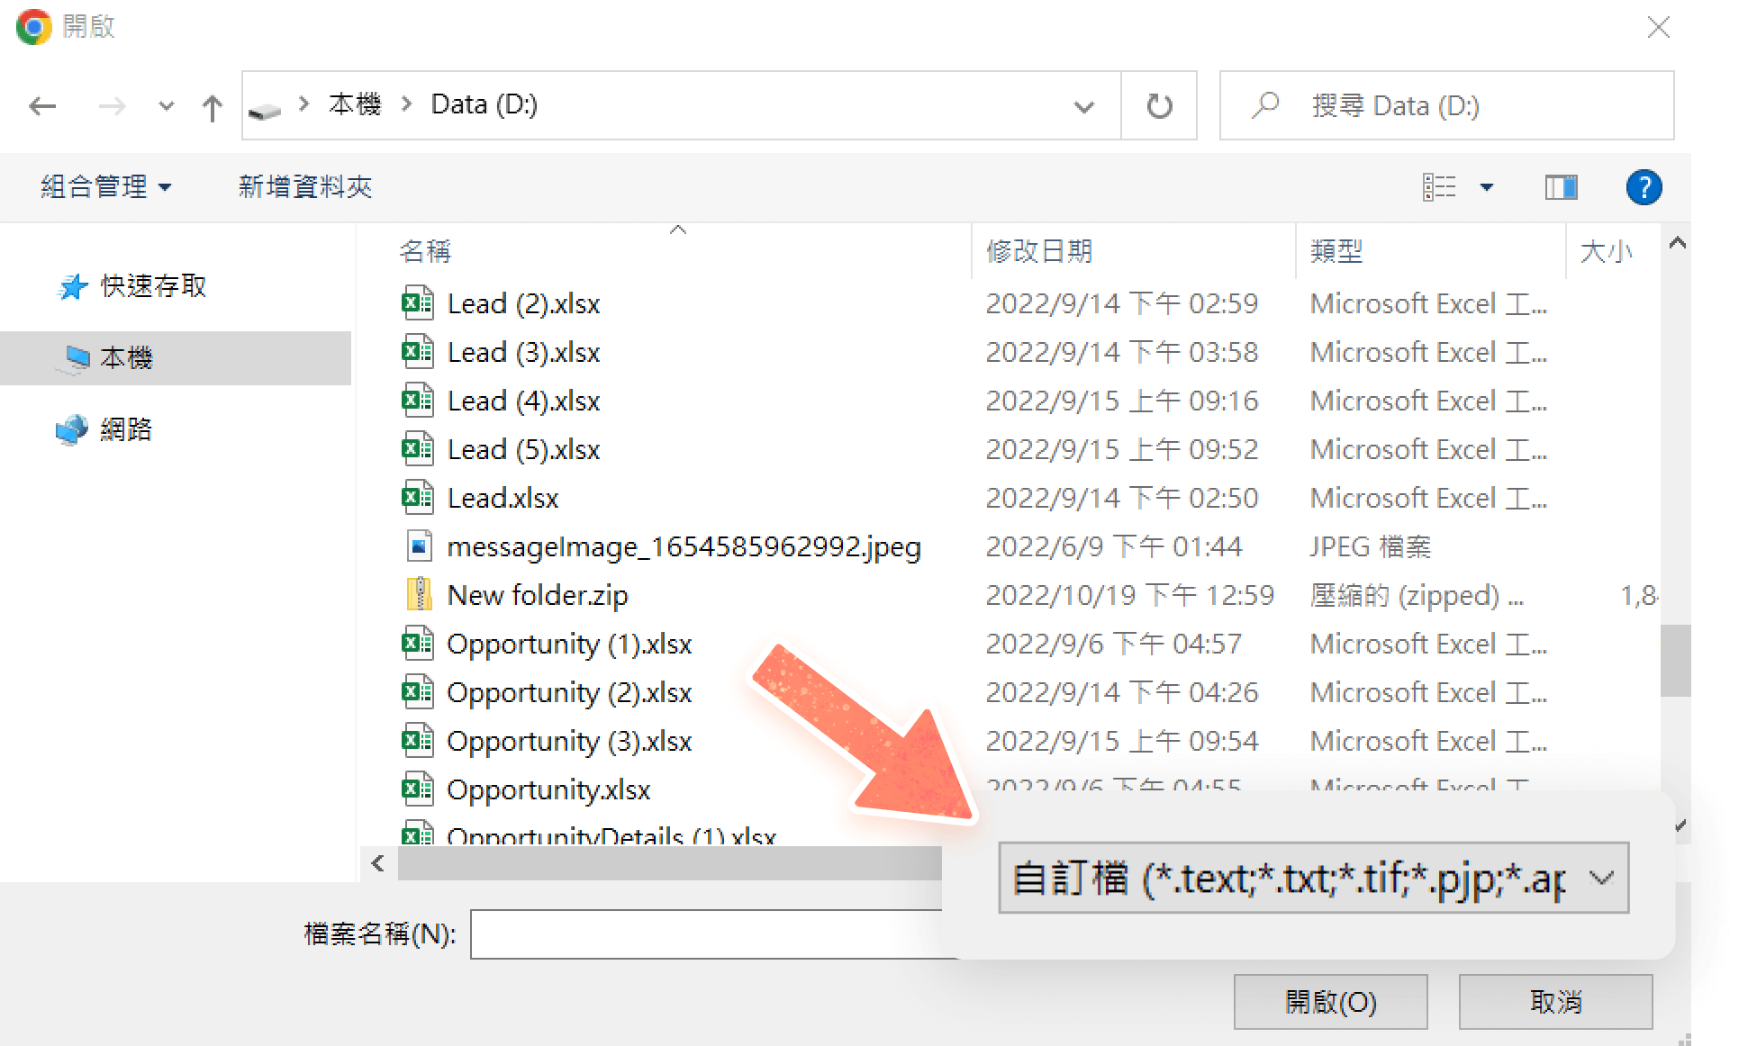
Task: Click 新增資料夾 toolbar command
Action: coord(305,187)
